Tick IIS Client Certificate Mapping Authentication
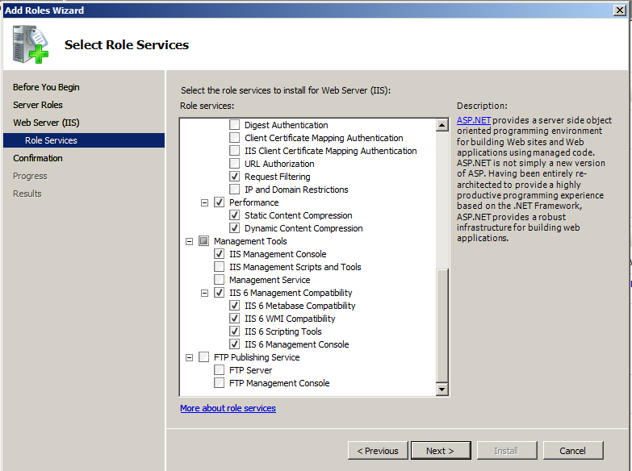This screenshot has height=471, width=632. coord(234,151)
